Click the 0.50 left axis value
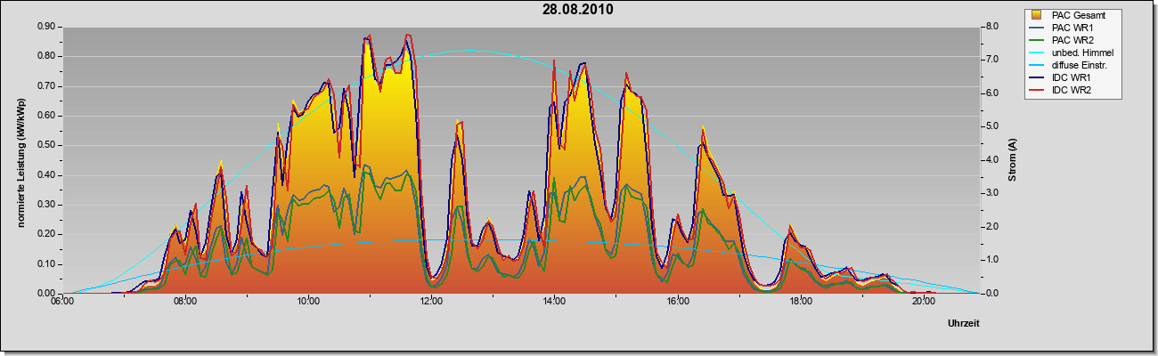Image resolution: width=1158 pixels, height=356 pixels. pos(47,145)
